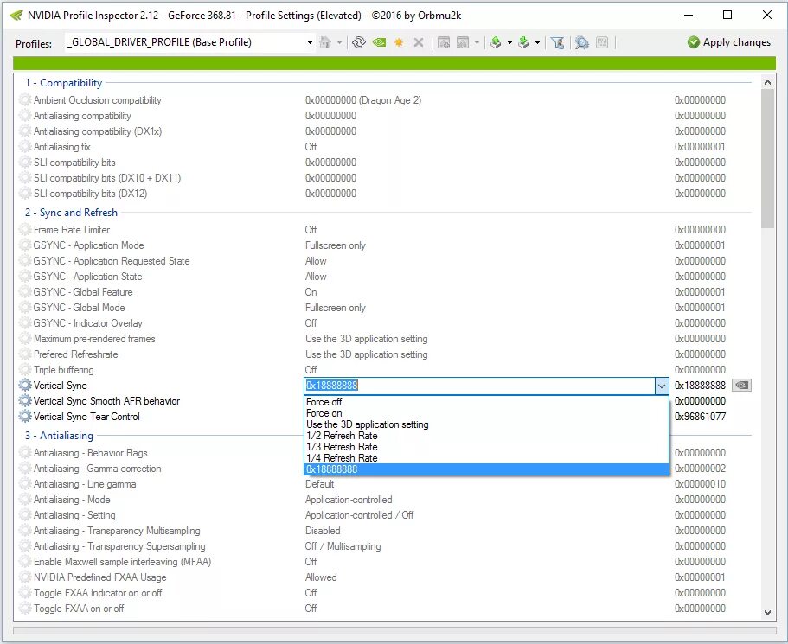Image resolution: width=788 pixels, height=644 pixels.
Task: Click the _GLOBAL_DRIVER_PROFILE profile name field
Action: (x=185, y=42)
